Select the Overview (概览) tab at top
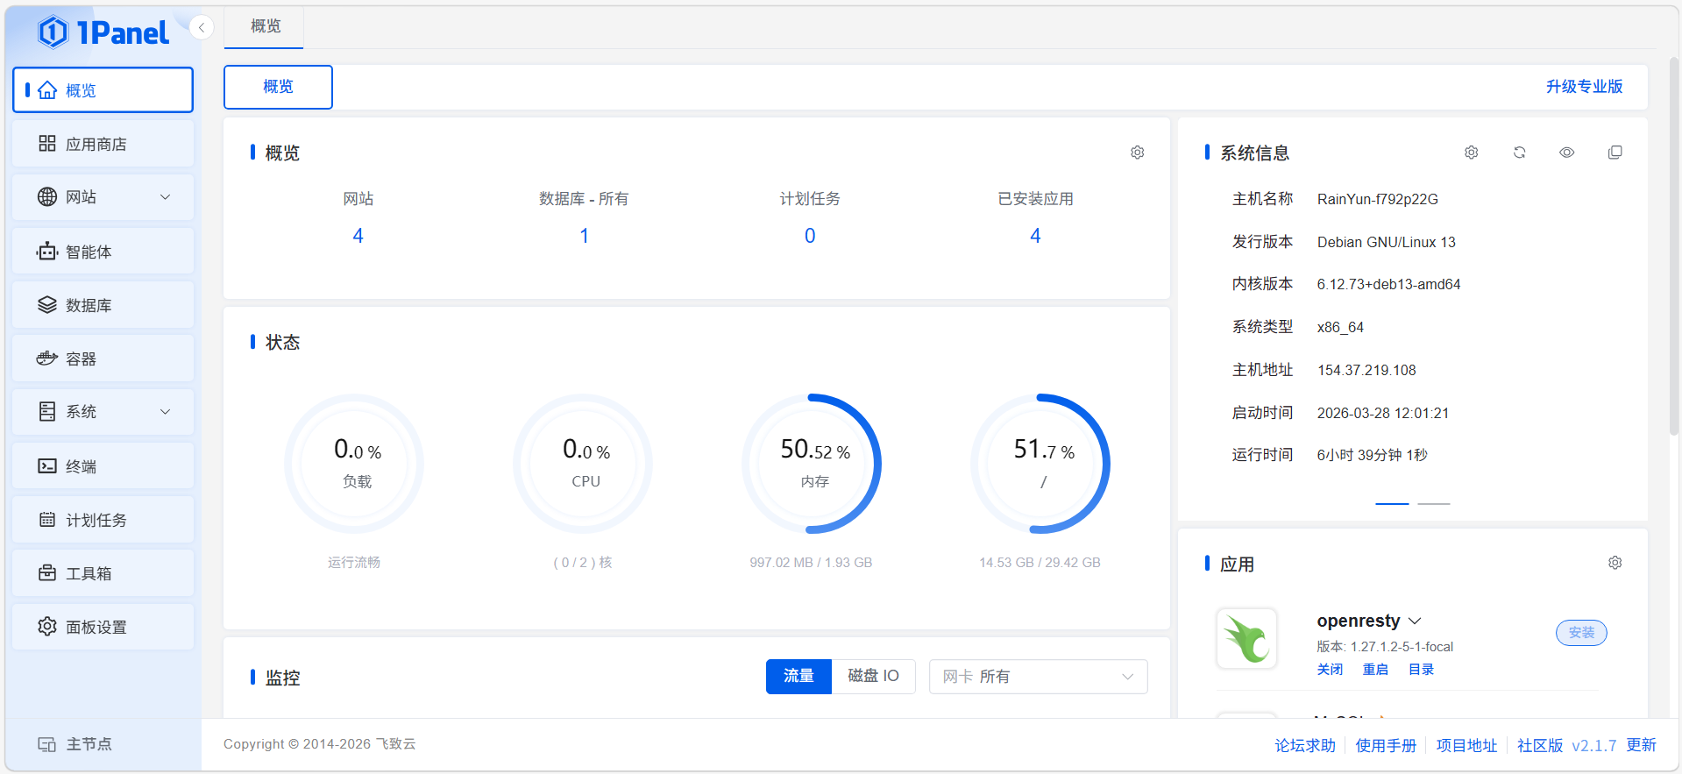 coord(265,26)
